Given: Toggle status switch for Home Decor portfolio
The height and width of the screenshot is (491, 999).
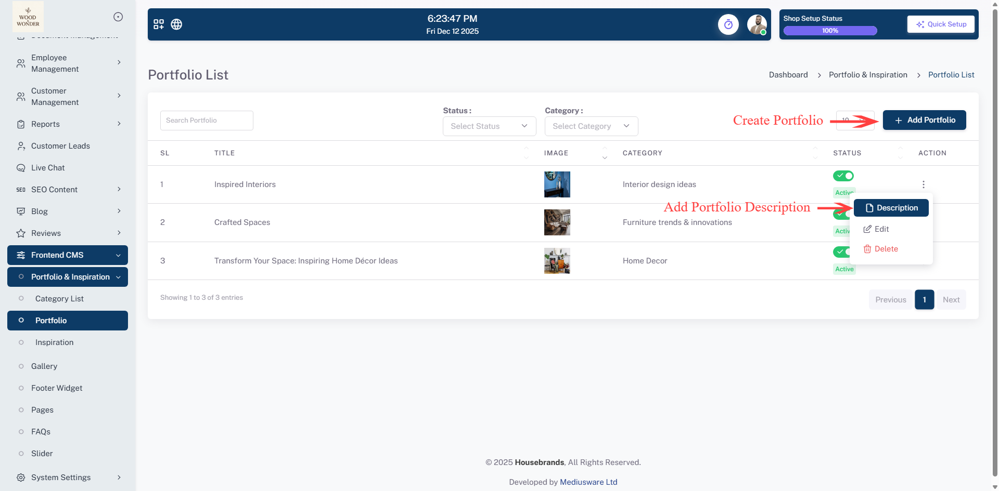Looking at the screenshot, I should pyautogui.click(x=840, y=252).
